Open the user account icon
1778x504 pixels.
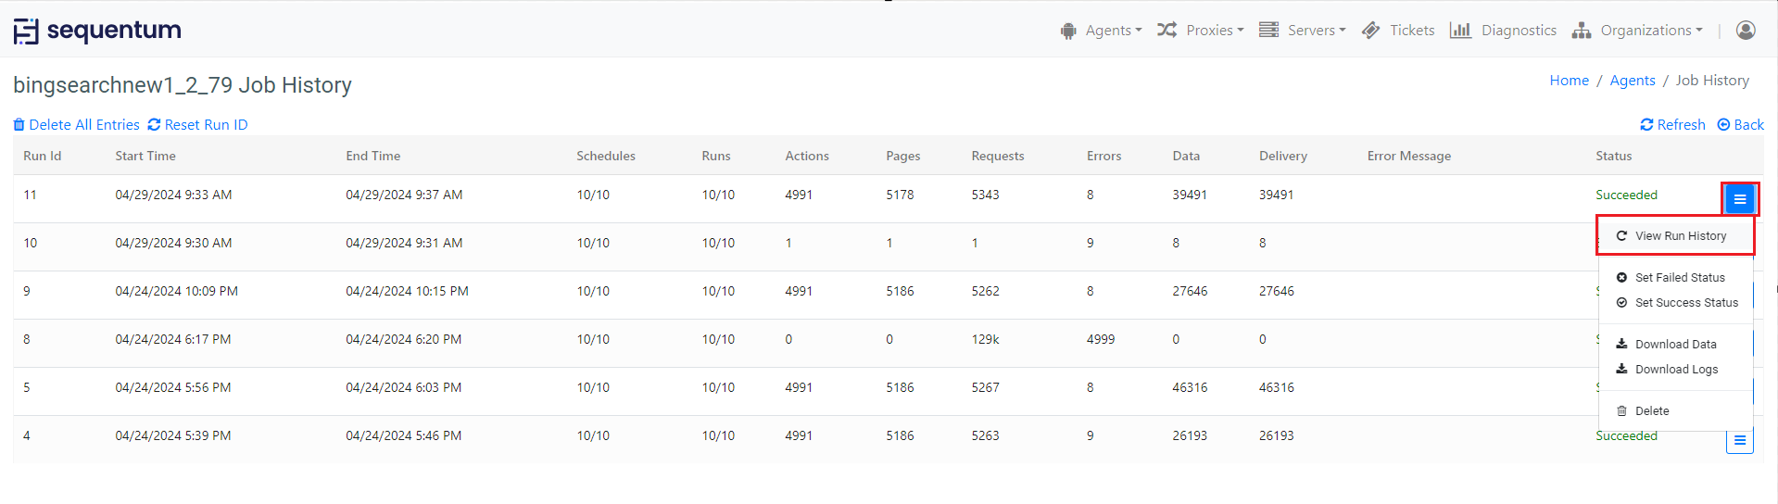pyautogui.click(x=1746, y=31)
